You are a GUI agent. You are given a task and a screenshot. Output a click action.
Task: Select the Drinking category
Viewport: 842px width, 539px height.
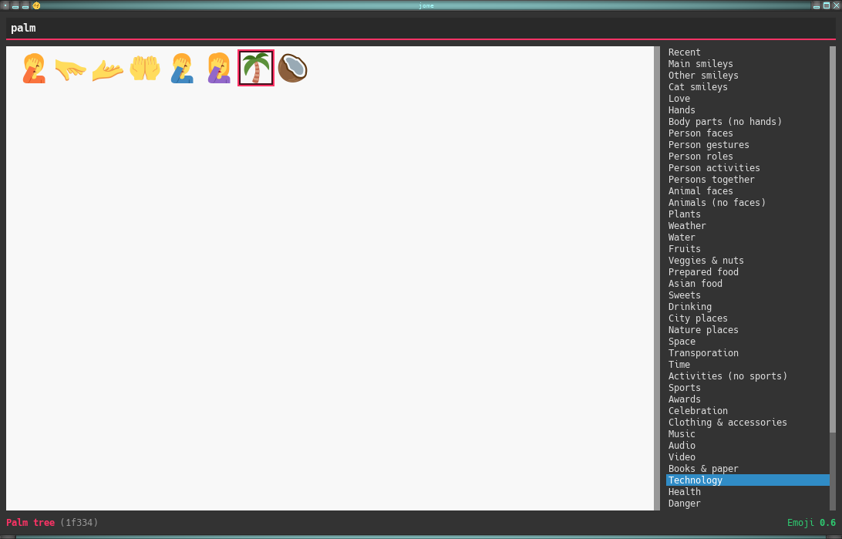pos(747,307)
